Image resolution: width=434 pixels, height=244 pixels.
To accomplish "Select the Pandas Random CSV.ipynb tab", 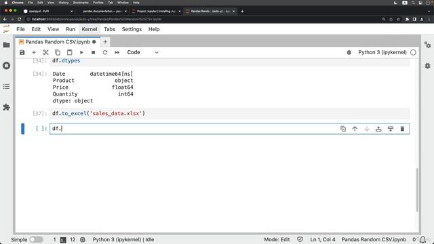I will point(57,42).
